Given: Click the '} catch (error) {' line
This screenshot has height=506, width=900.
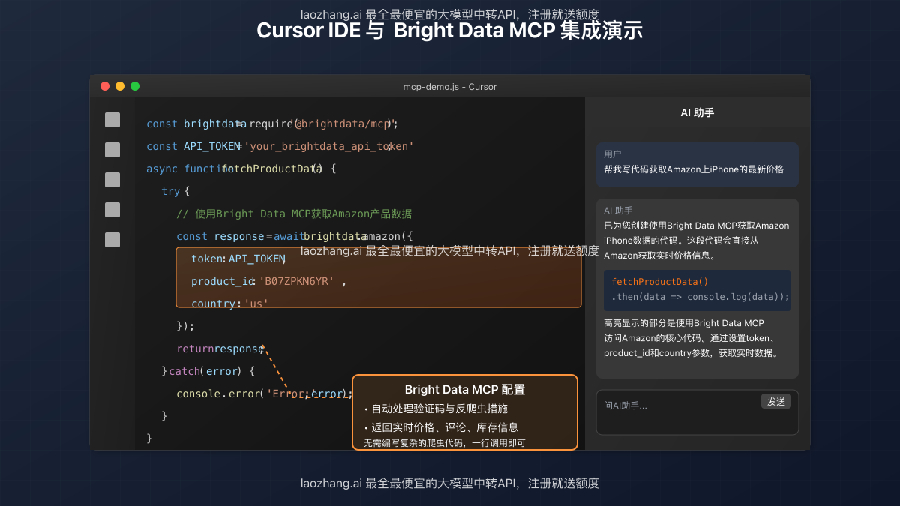Looking at the screenshot, I should click(x=208, y=371).
